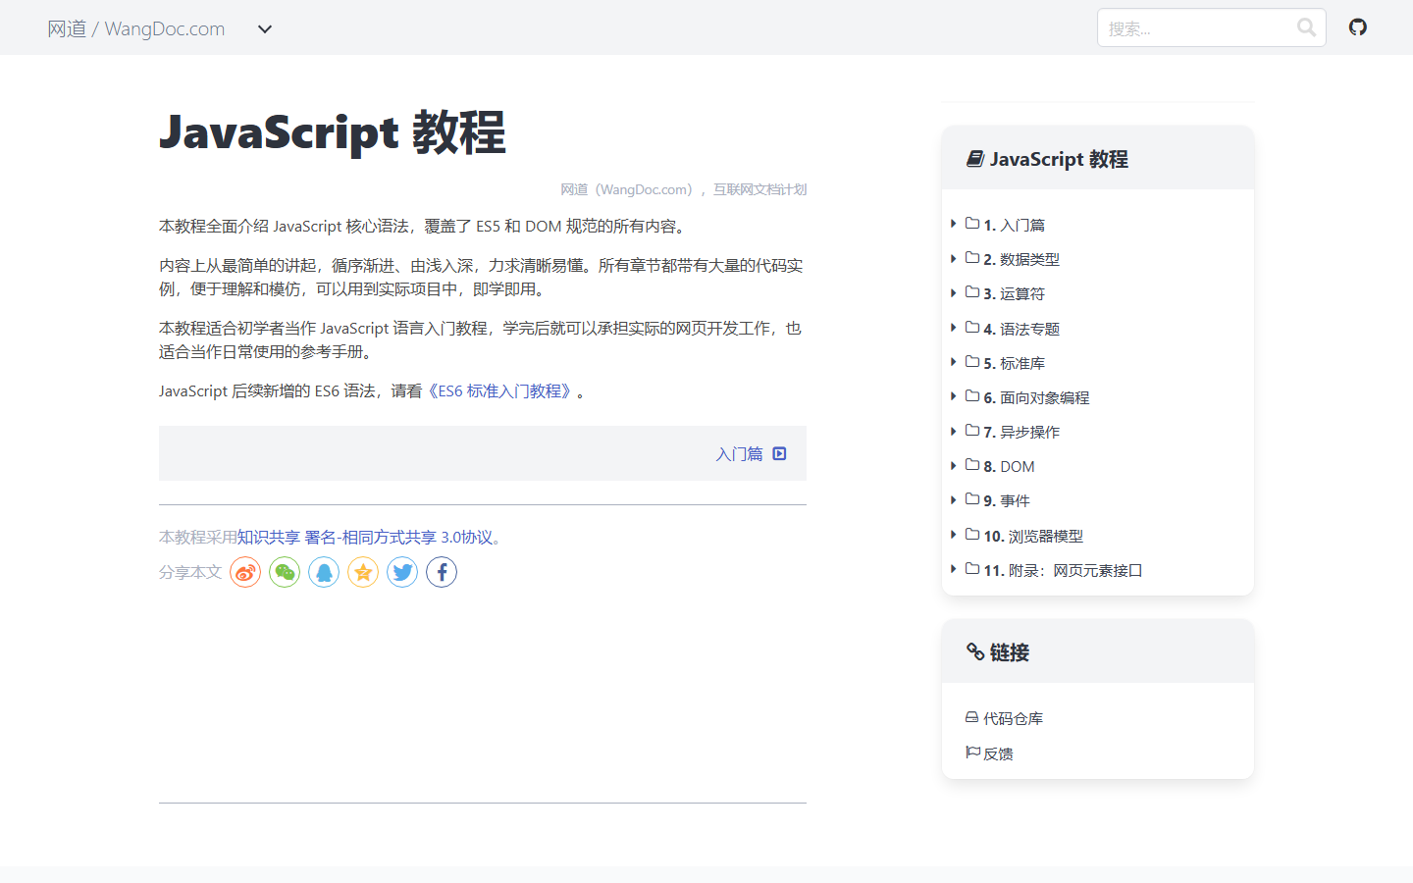
Task: Click the folder icon of 6. 面向对象编程
Action: click(972, 396)
